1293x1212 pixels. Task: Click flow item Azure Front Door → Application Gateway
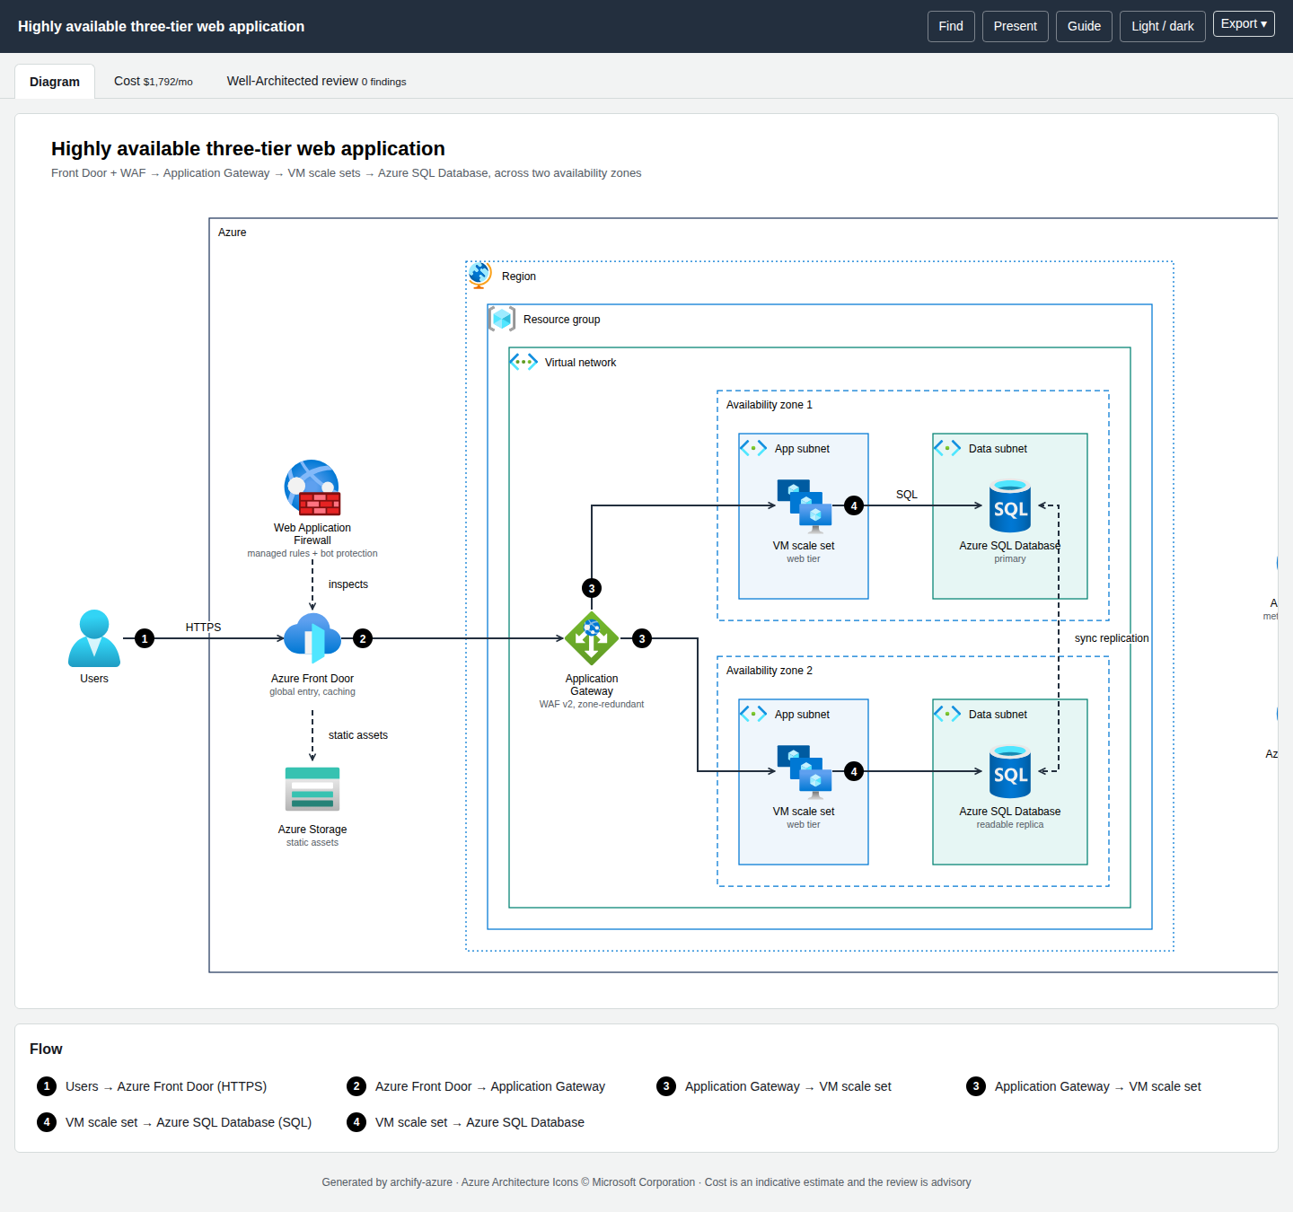pos(476,1086)
